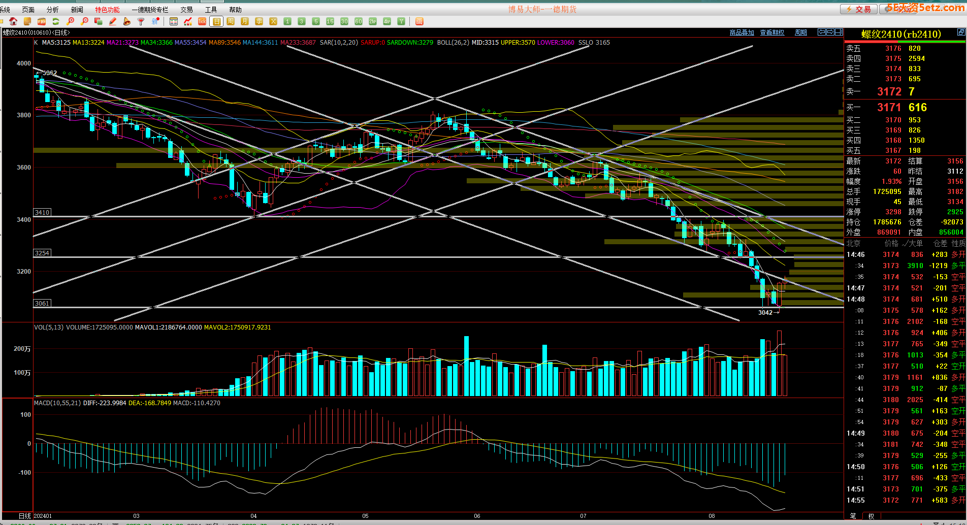Screen dimensions: 967x525
Task: Open the 分析 menu
Action: tap(52, 10)
